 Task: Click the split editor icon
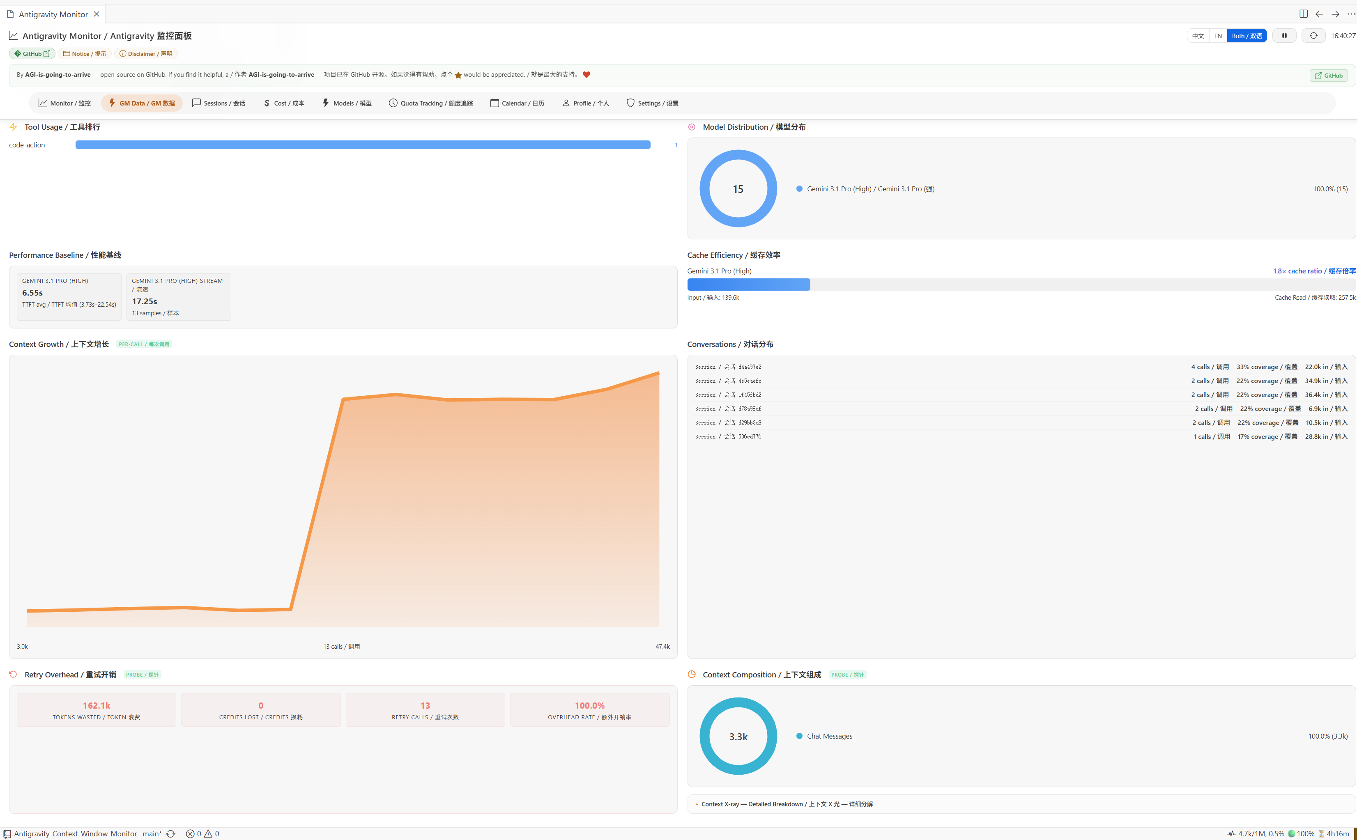[1303, 14]
